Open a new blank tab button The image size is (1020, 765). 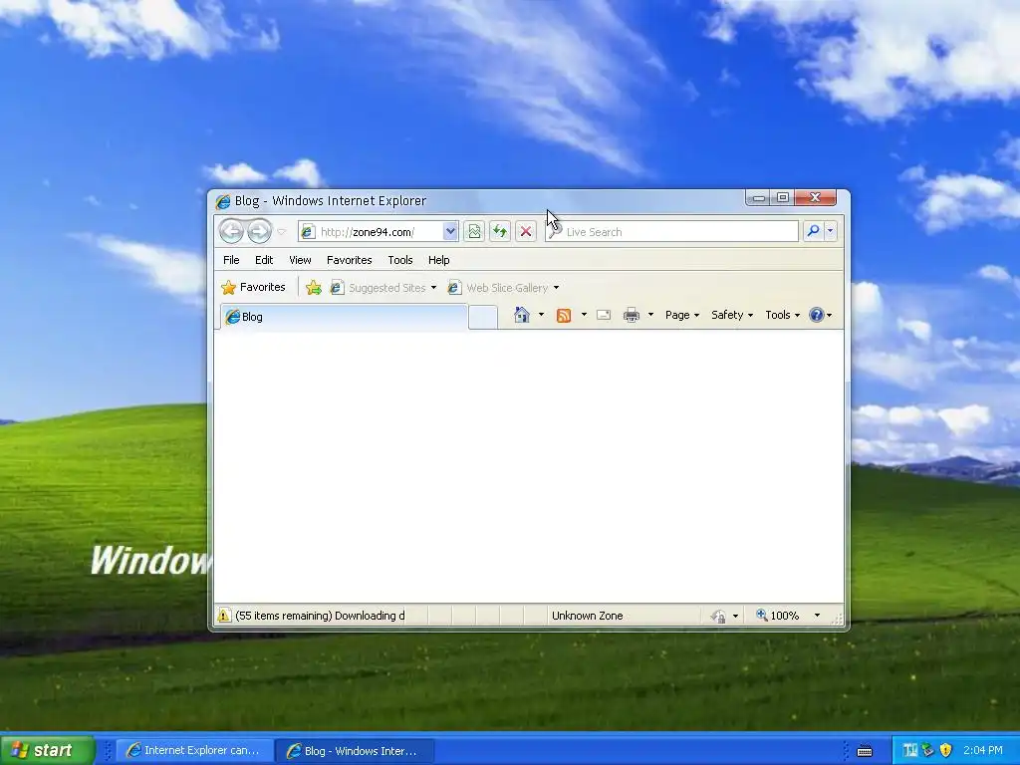pyautogui.click(x=483, y=317)
